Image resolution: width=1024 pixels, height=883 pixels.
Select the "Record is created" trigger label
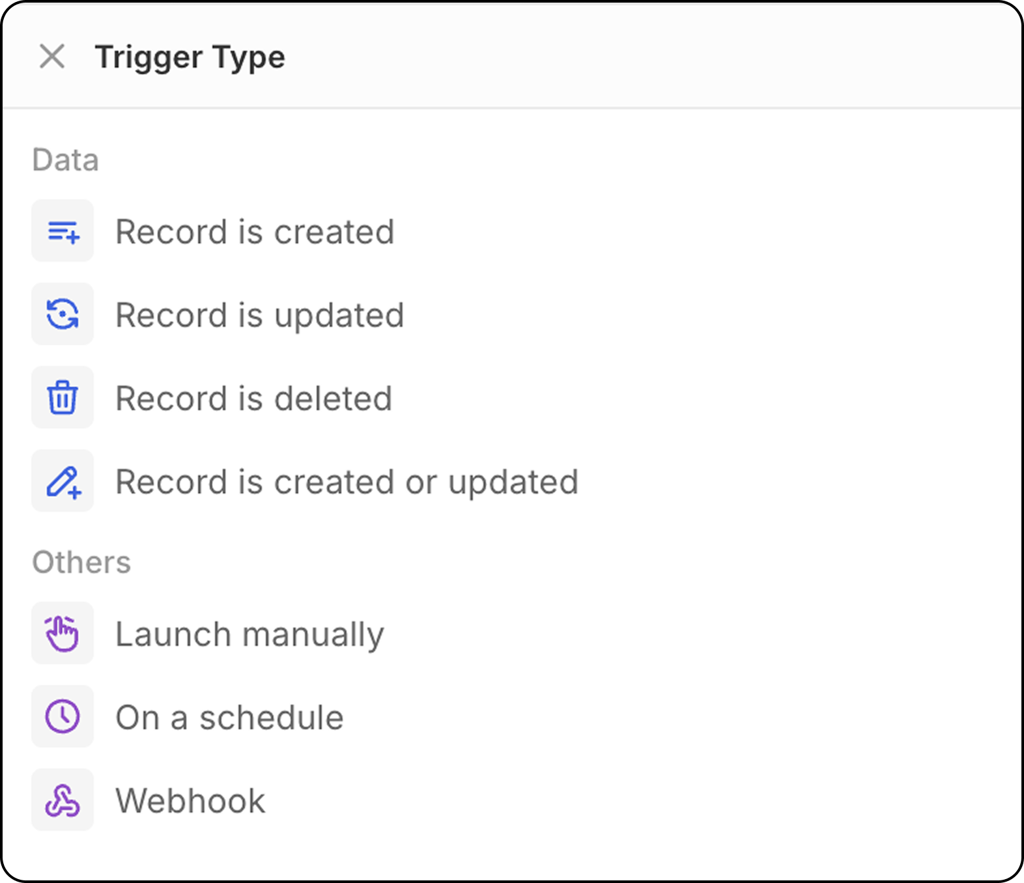click(255, 232)
